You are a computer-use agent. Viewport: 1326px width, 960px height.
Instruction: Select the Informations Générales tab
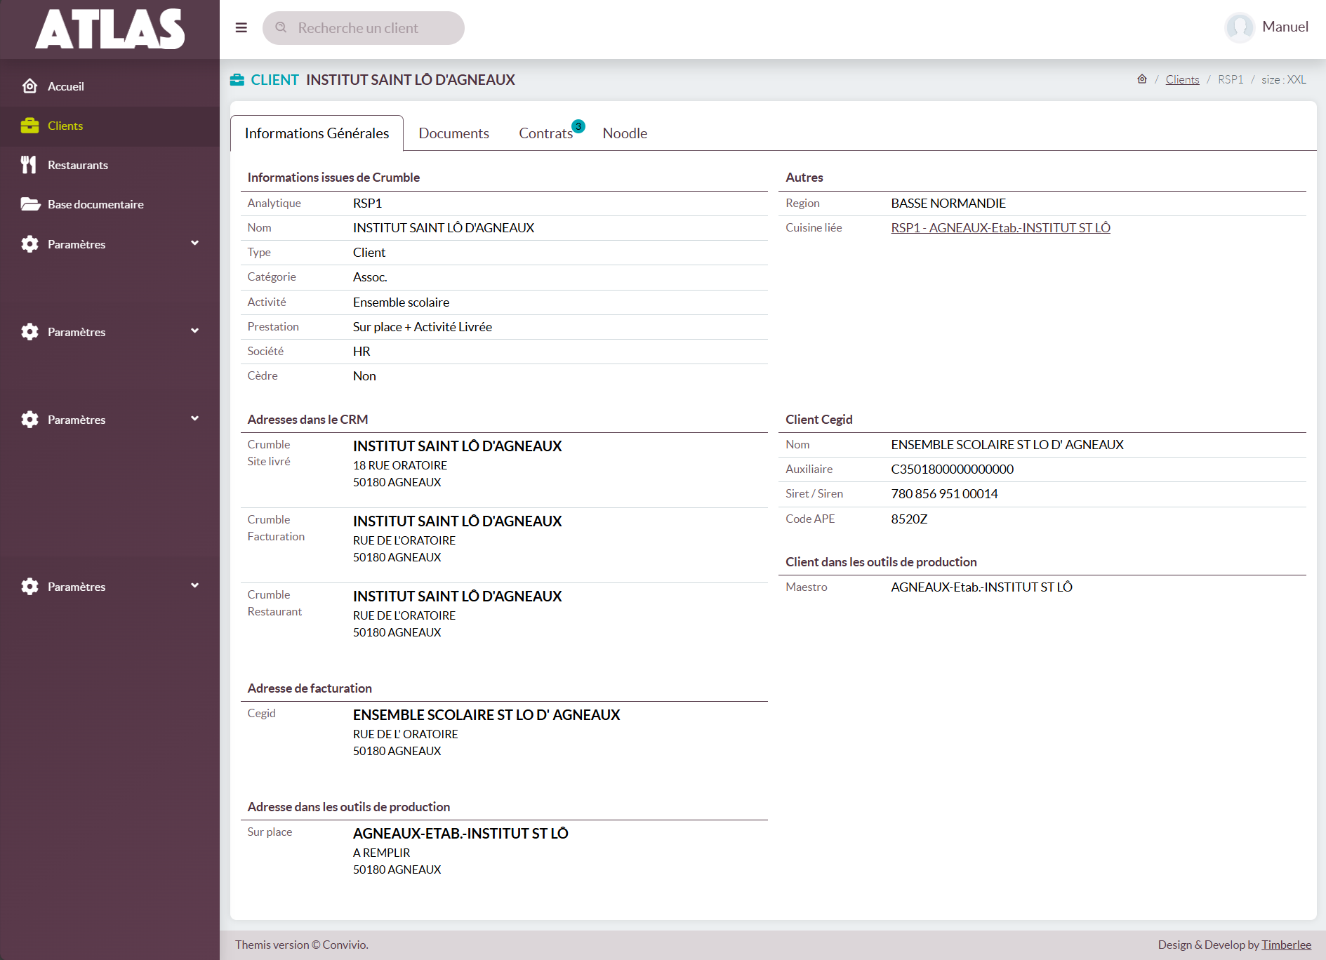tap(317, 133)
